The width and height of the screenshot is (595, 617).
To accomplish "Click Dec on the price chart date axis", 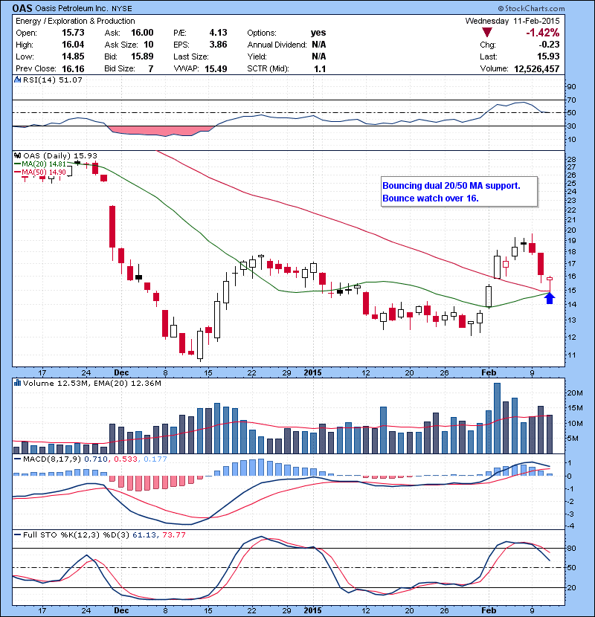I will (121, 372).
